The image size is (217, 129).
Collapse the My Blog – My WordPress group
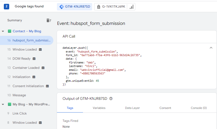click(x=3, y=104)
